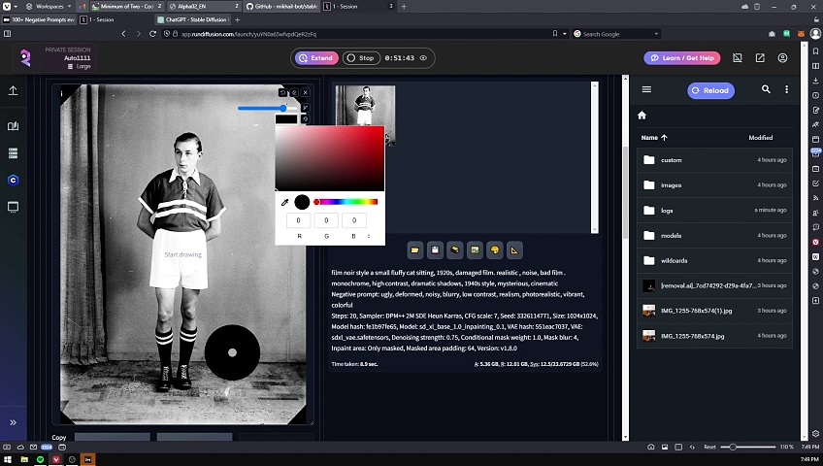
Task: Expand the left sidebar with the chevrons
Action: pyautogui.click(x=14, y=422)
